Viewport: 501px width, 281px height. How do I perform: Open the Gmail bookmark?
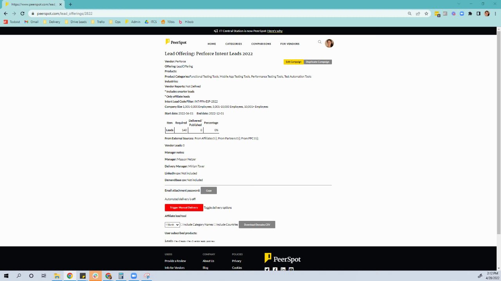(x=31, y=22)
